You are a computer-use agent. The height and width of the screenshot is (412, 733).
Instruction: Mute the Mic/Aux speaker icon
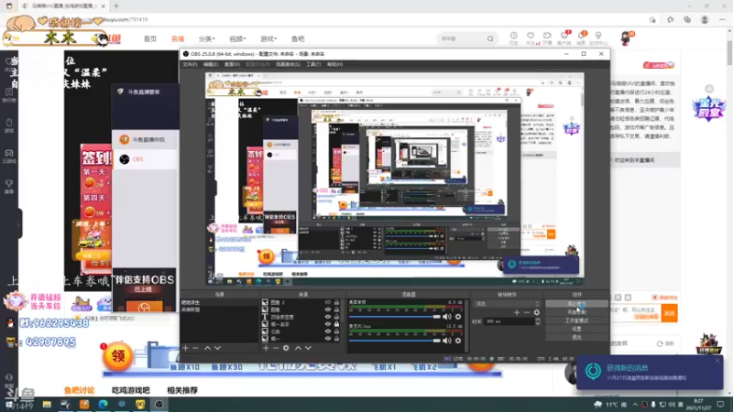coord(447,341)
